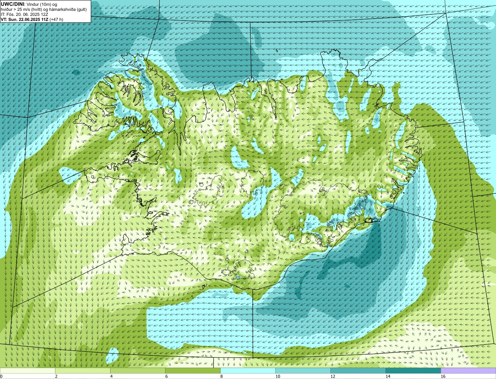This screenshot has height=379, width=496.
Task: Click the legend label "14"
Action: pos(388,376)
